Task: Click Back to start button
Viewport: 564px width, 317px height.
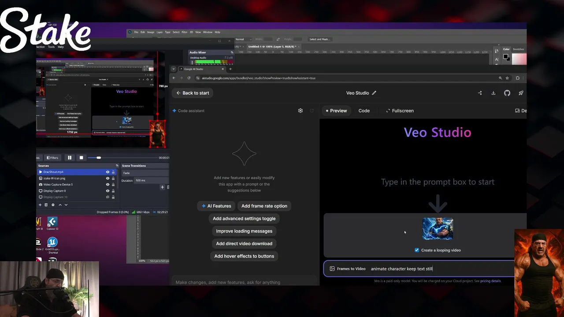Action: click(193, 93)
